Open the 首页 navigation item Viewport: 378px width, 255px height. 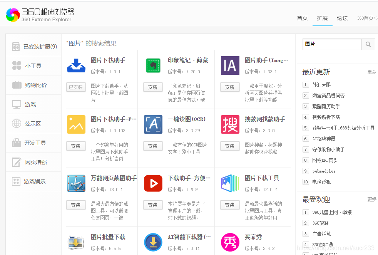[x=302, y=18]
